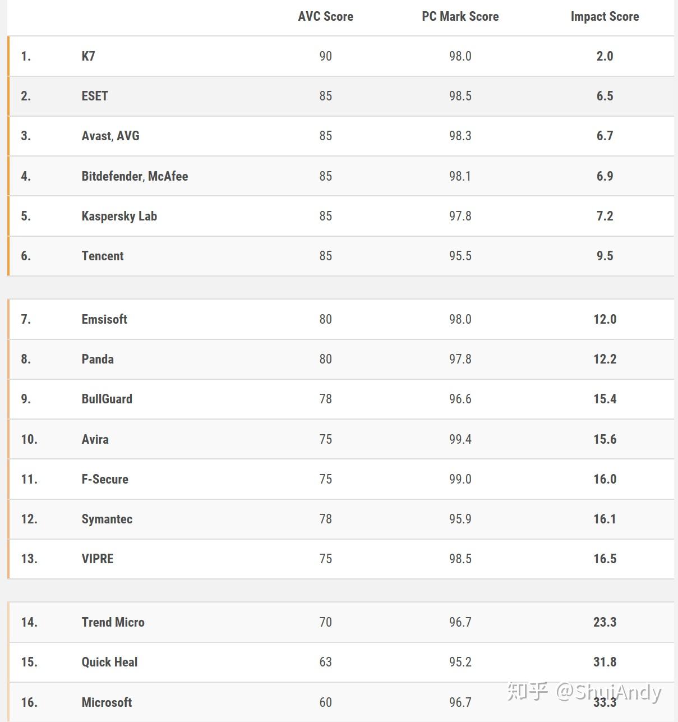The image size is (678, 722).
Task: Select the Kaspersky Lab row
Action: (x=340, y=216)
